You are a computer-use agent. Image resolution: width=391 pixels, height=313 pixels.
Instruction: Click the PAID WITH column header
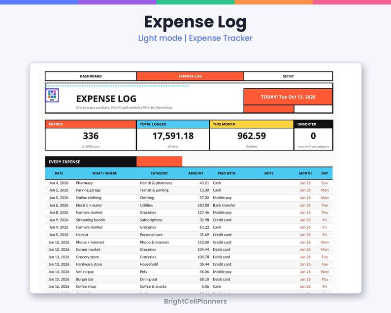(227, 173)
